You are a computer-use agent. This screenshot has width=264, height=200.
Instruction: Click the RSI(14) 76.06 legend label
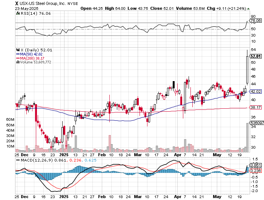(35, 13)
